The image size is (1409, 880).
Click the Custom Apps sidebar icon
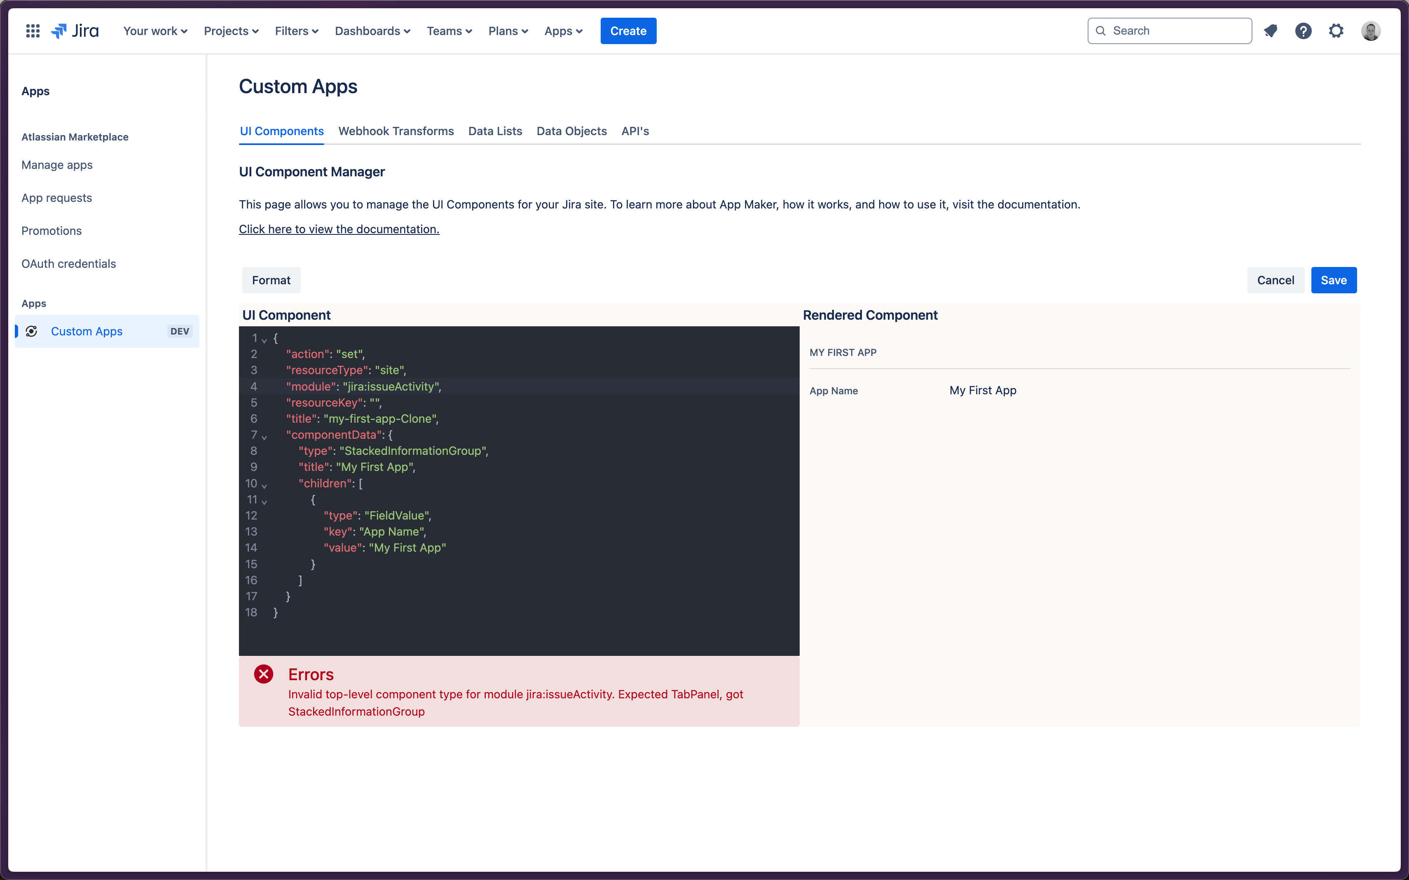33,330
